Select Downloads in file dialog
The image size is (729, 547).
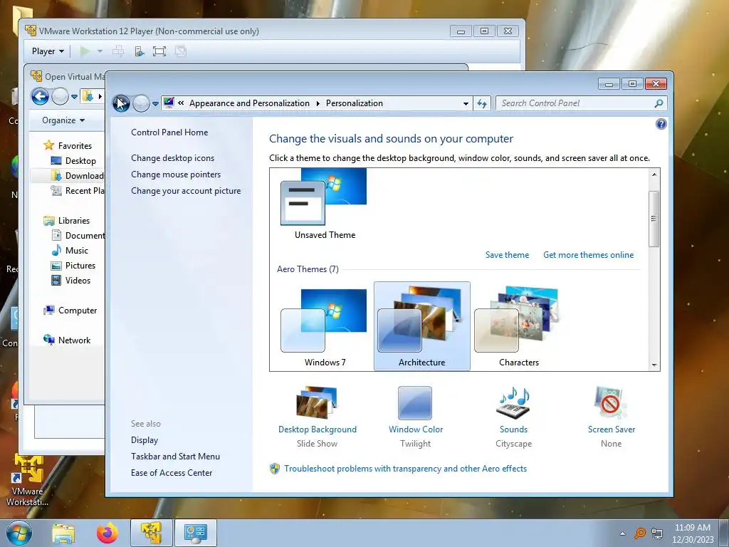click(x=77, y=175)
